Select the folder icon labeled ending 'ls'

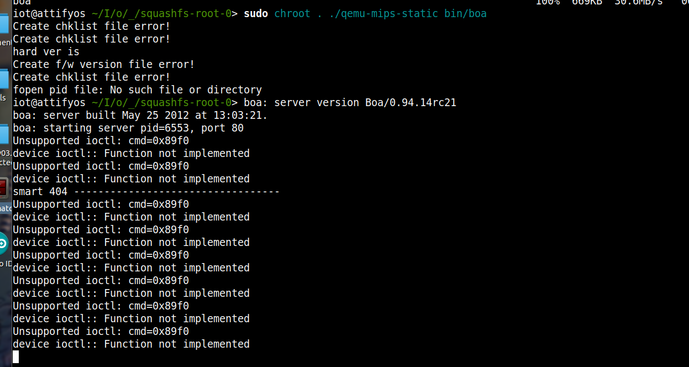tap(3, 80)
